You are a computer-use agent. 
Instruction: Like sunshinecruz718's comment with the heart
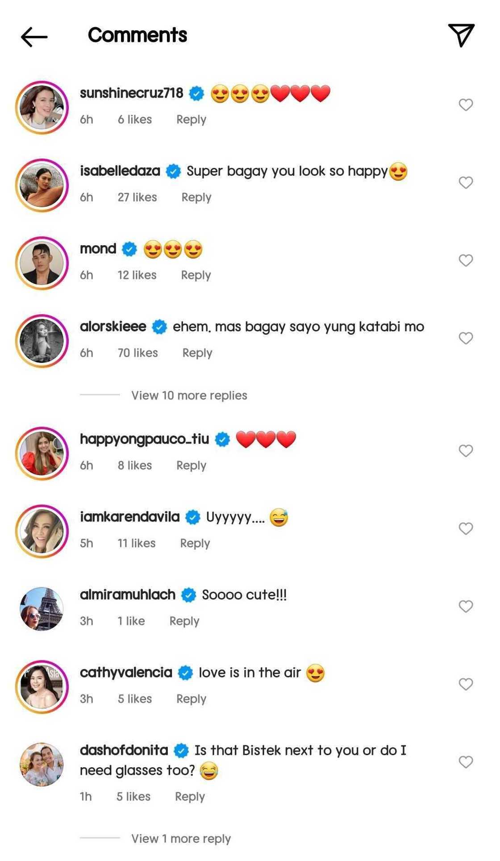click(x=466, y=105)
